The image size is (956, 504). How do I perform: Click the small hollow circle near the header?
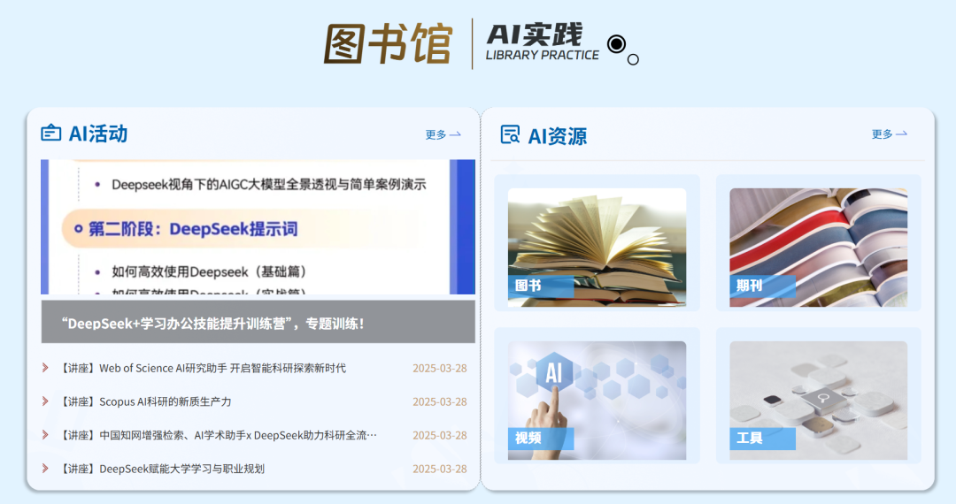tap(633, 60)
